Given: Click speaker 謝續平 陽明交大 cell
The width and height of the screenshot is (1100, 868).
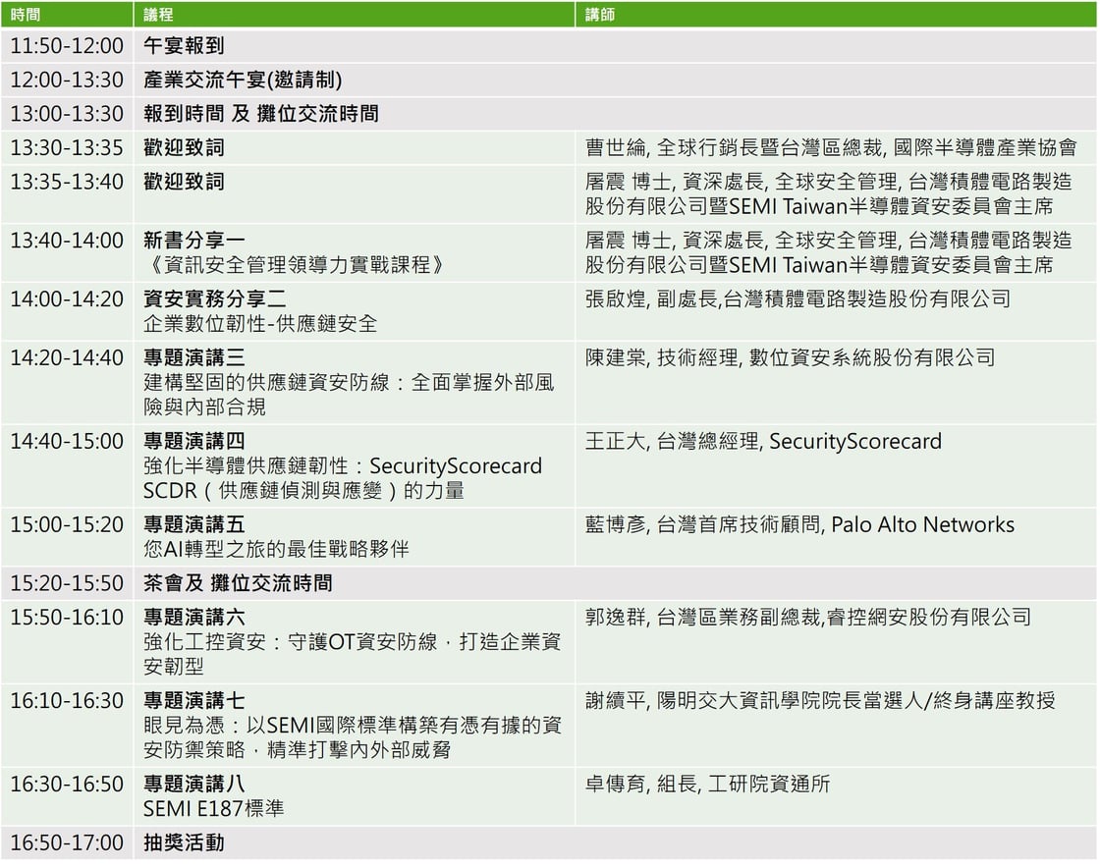Looking at the screenshot, I should [x=836, y=725].
